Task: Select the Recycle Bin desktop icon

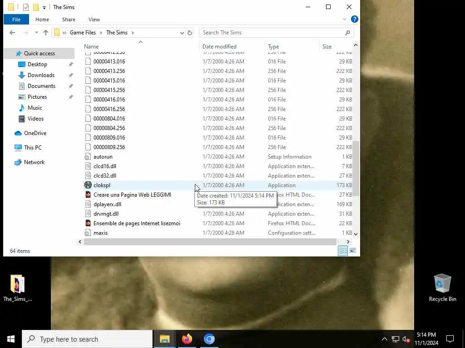Action: click(442, 288)
